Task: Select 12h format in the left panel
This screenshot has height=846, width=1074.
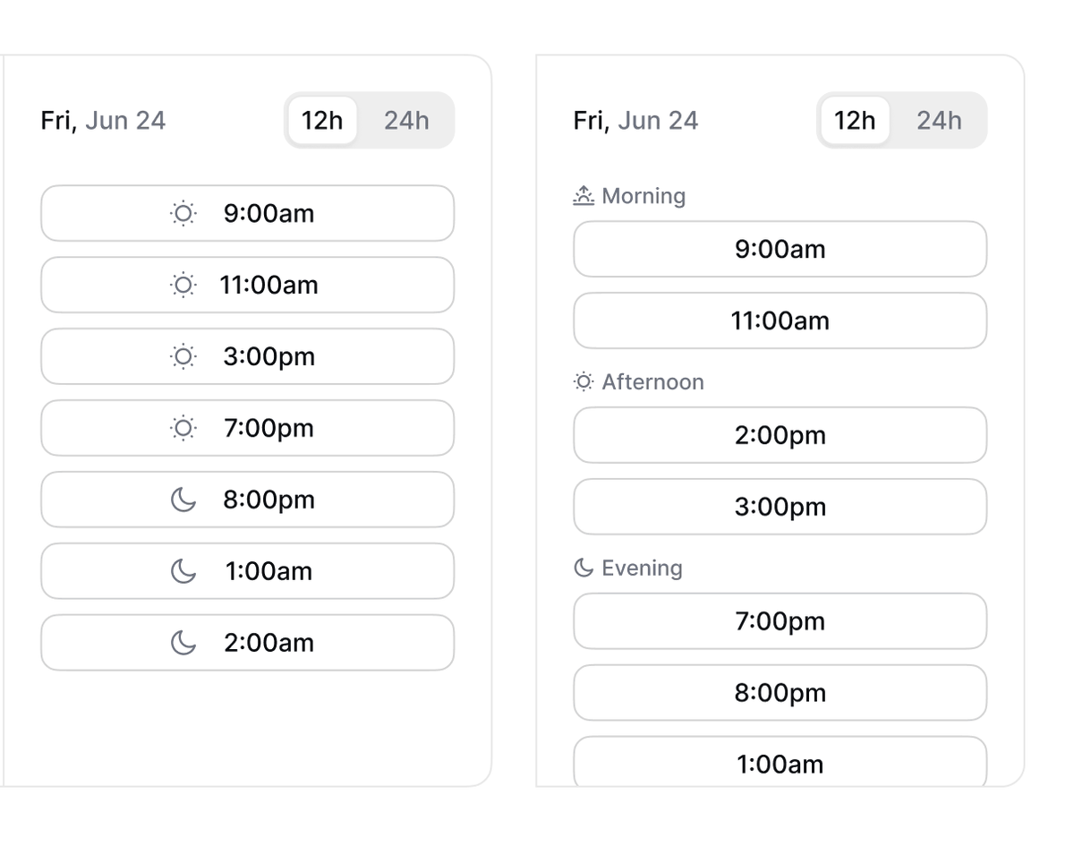Action: (x=322, y=120)
